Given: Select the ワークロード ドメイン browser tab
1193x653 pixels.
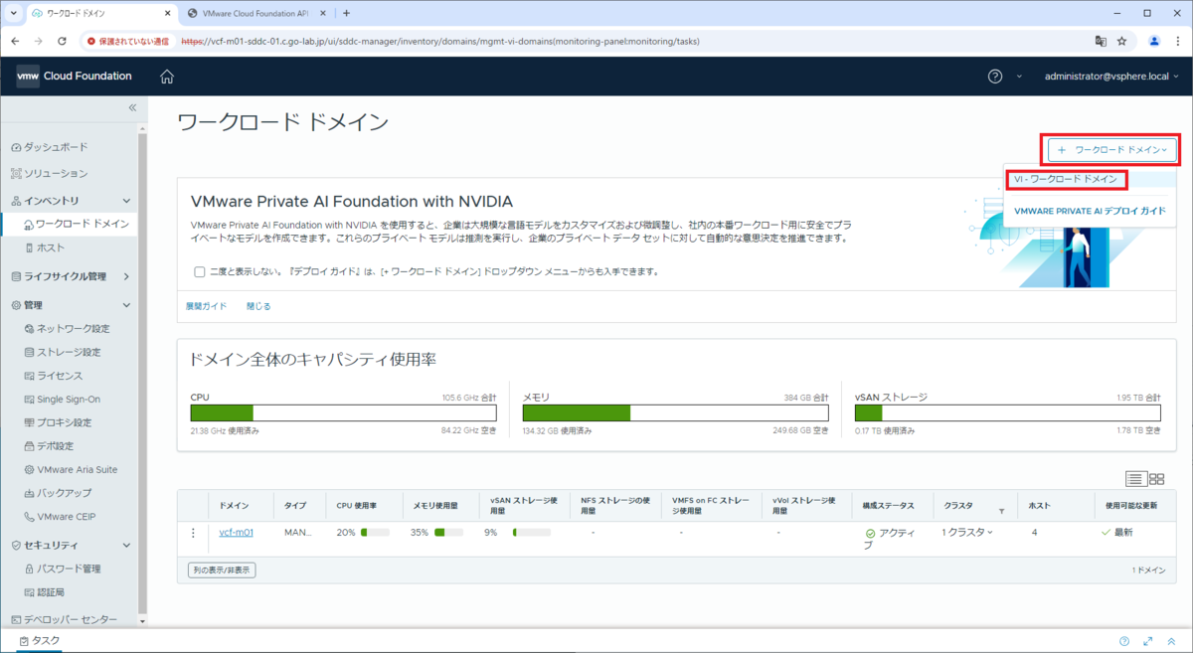Looking at the screenshot, I should point(99,13).
